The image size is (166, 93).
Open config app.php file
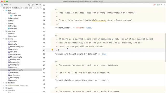(13, 41)
